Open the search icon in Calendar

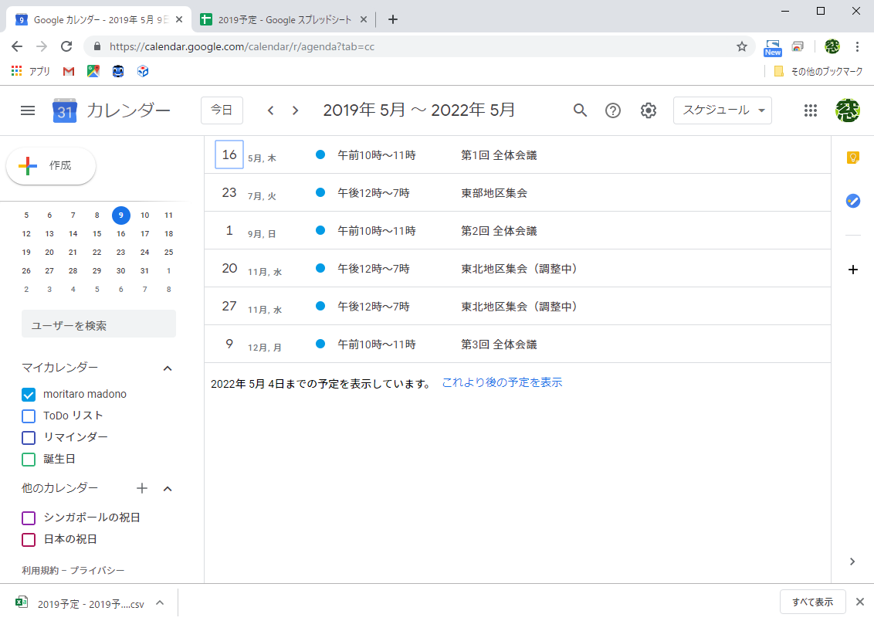580,110
